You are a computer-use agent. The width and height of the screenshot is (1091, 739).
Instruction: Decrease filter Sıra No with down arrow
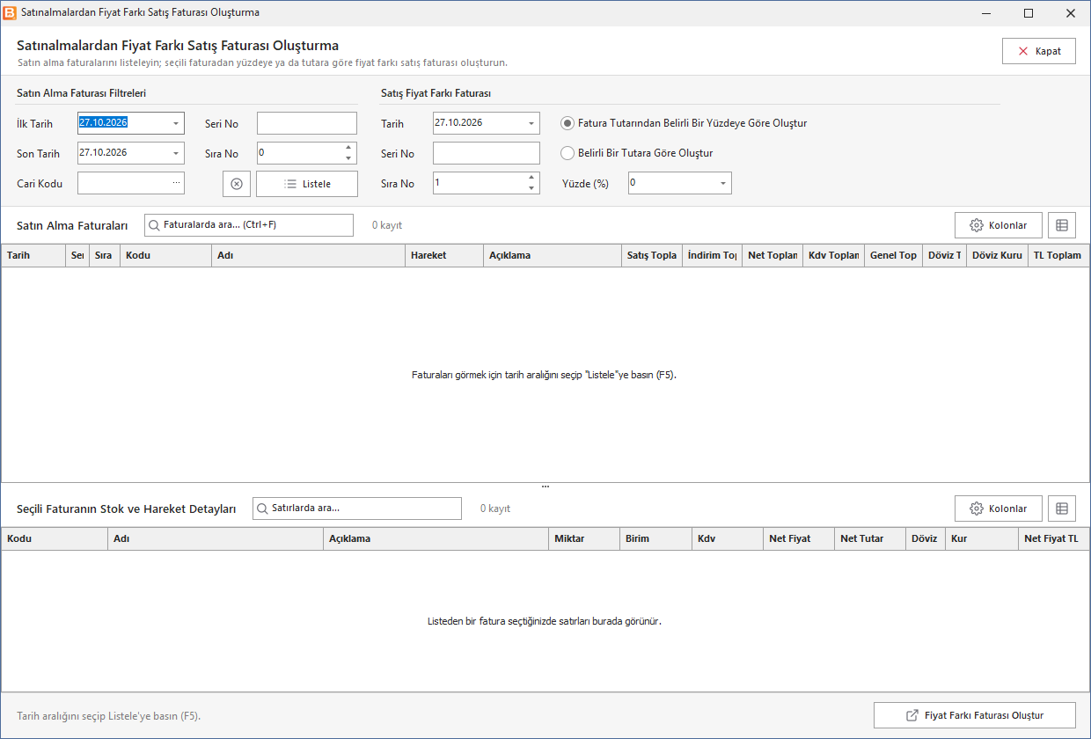click(349, 158)
